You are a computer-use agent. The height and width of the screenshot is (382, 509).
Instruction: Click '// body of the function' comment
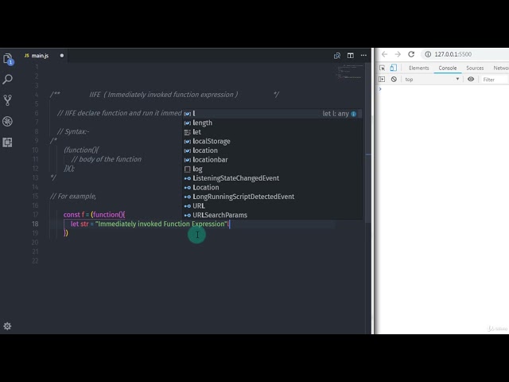click(107, 159)
